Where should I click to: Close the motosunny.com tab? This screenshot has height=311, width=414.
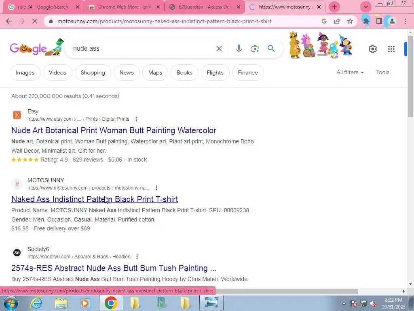coord(319,7)
